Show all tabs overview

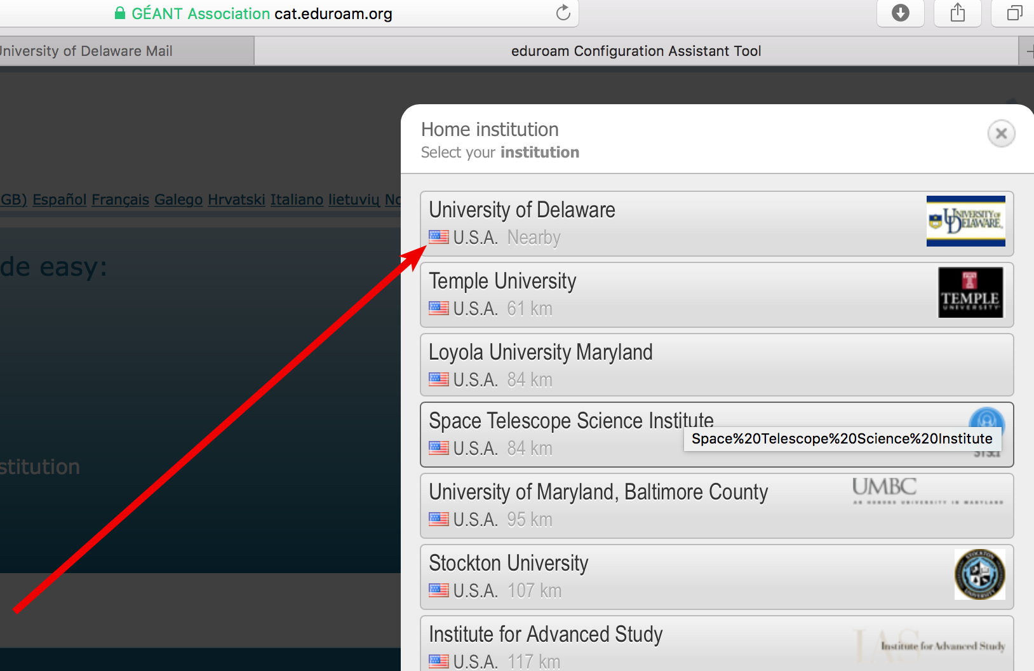point(1014,13)
